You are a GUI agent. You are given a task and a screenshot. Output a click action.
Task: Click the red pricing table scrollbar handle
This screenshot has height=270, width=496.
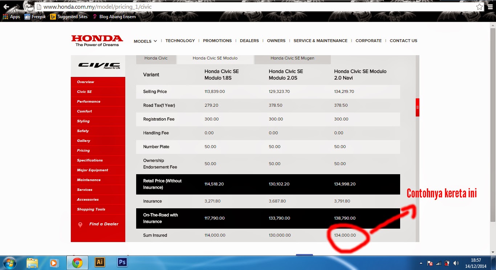click(x=418, y=107)
